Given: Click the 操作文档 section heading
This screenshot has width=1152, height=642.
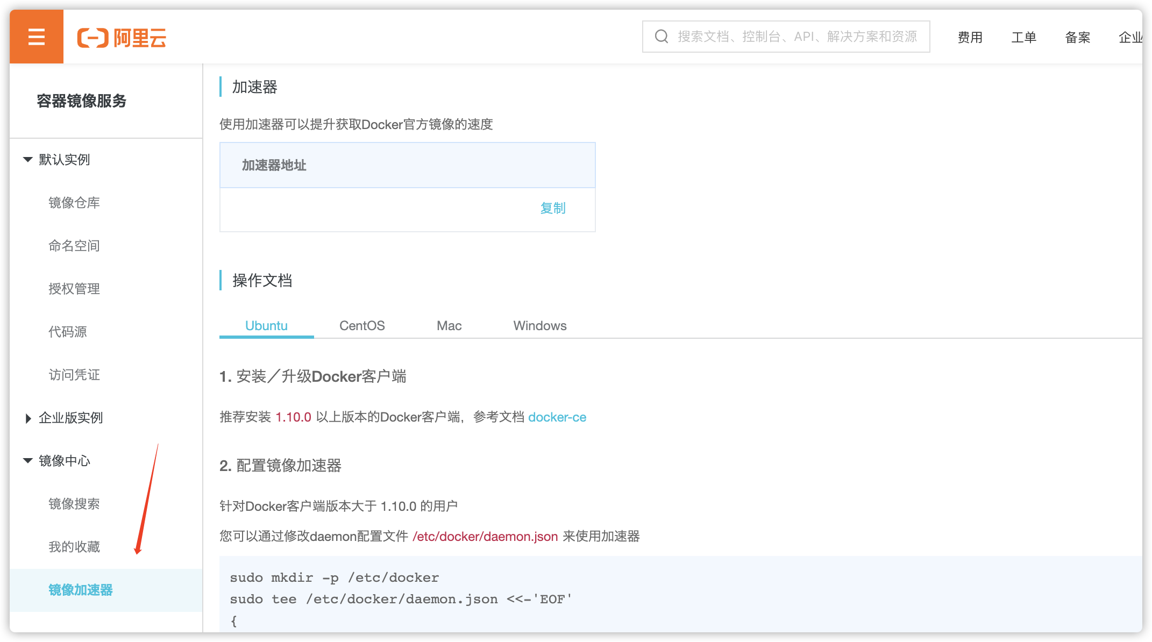Looking at the screenshot, I should pos(262,280).
